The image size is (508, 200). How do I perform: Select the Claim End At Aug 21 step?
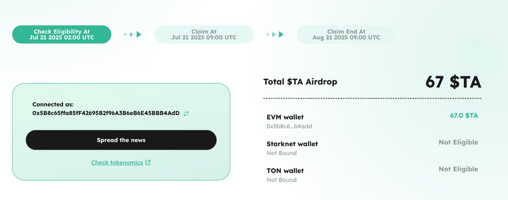347,34
